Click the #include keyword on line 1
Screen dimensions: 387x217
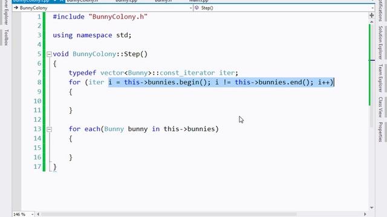point(68,17)
